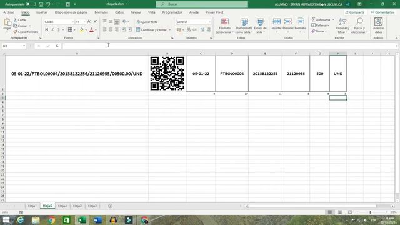
Task: Align cell text left
Action: coord(104,30)
